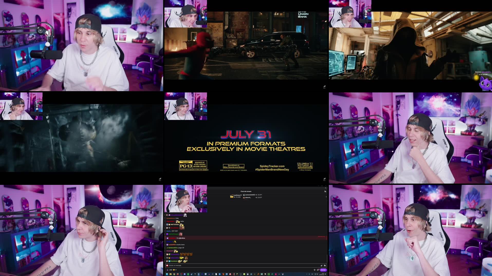
Task: Click username KerberosKira in chat
Action: [x=173, y=248]
